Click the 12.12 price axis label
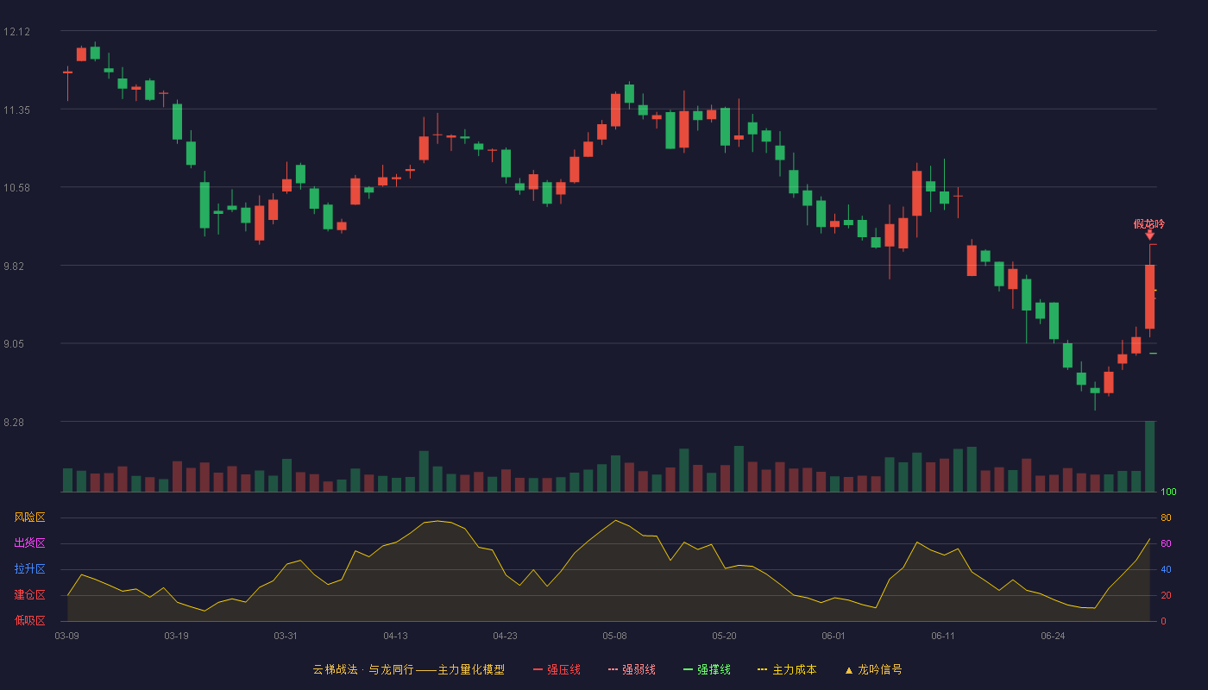This screenshot has height=690, width=1208. click(16, 32)
